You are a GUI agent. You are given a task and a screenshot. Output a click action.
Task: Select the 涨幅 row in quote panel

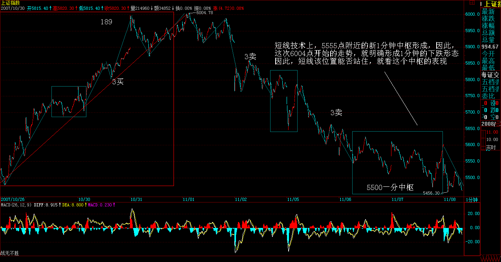pos(488,26)
